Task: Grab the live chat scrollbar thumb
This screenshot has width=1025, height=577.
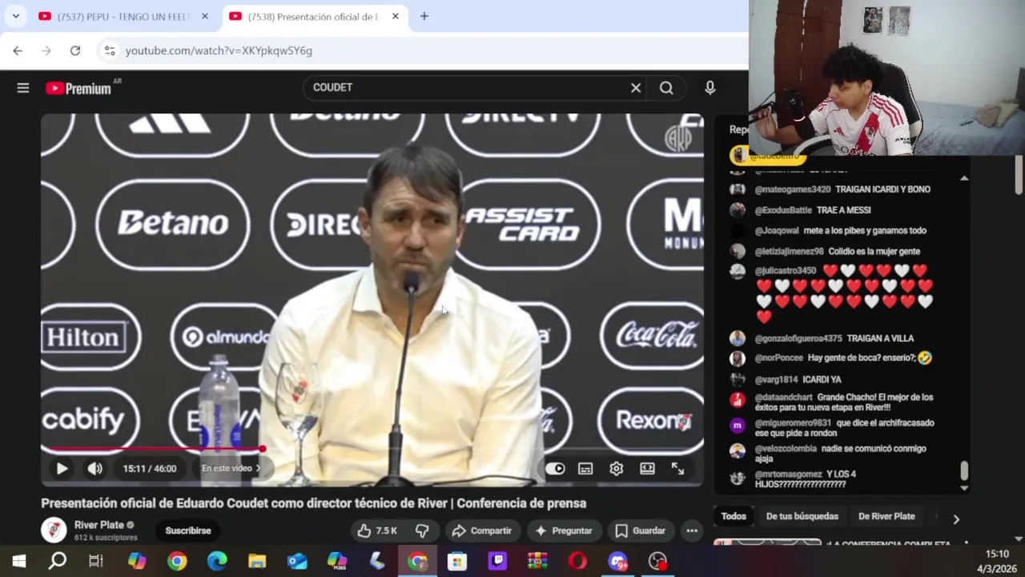Action: pyautogui.click(x=964, y=471)
